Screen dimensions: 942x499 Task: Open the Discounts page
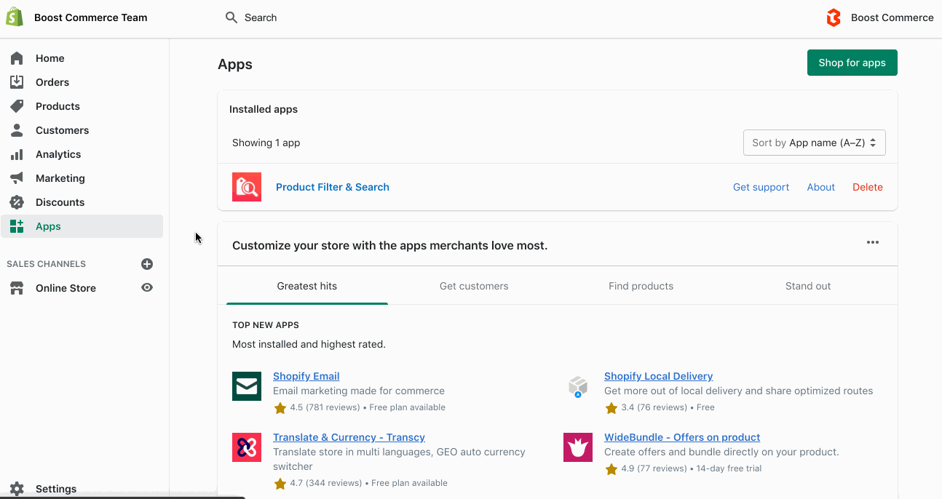pyautogui.click(x=60, y=202)
